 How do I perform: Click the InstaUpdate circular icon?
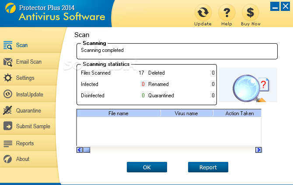(x=8, y=94)
